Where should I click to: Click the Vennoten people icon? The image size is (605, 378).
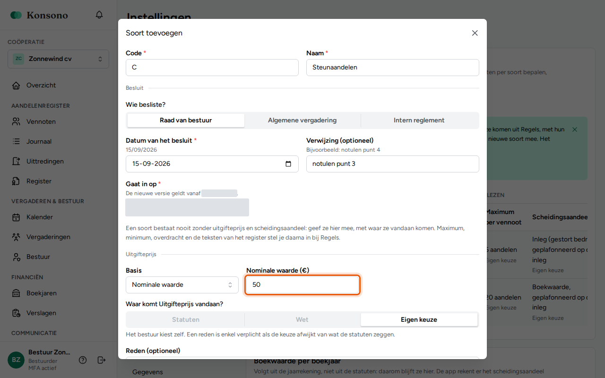17,121
